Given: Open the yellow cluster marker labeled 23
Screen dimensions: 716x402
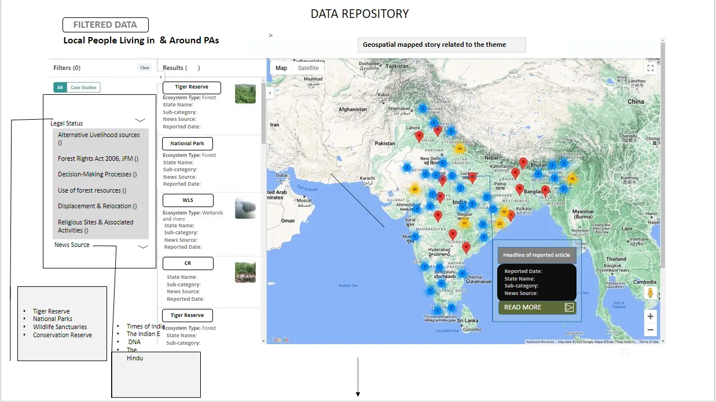Looking at the screenshot, I should [500, 223].
